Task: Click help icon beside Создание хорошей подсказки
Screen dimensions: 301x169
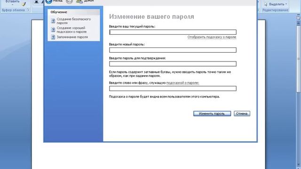Action: coord(53,30)
